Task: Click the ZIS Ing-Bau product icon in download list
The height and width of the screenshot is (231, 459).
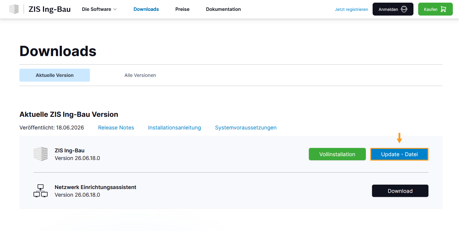Action: tap(41, 154)
